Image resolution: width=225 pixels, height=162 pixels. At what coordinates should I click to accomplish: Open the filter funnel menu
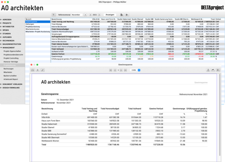click(54, 15)
